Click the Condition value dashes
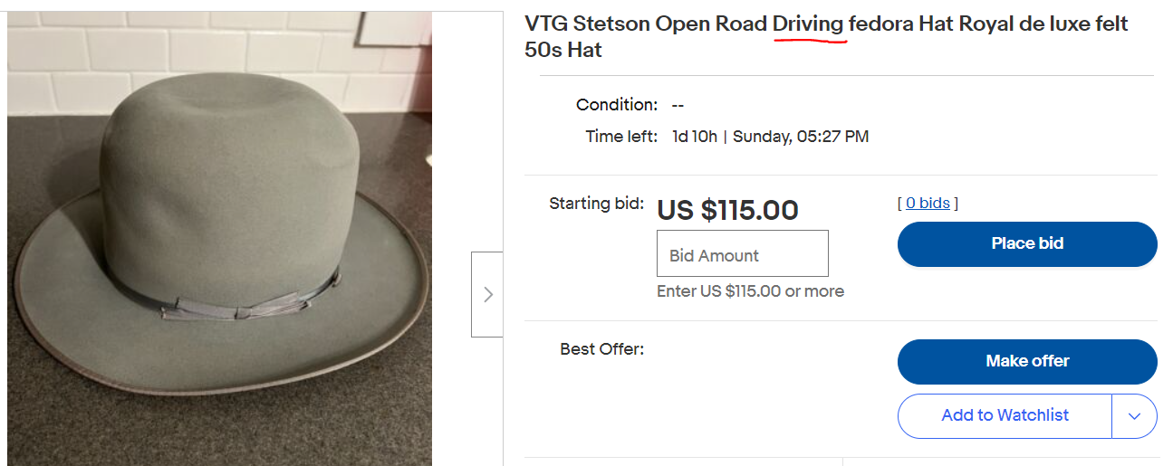This screenshot has width=1173, height=466. 678,105
